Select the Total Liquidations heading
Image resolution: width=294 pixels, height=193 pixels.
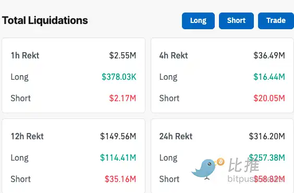point(45,20)
